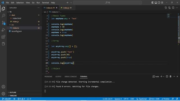Switch to the OUTPUT panel tab

pyautogui.click(x=58, y=77)
